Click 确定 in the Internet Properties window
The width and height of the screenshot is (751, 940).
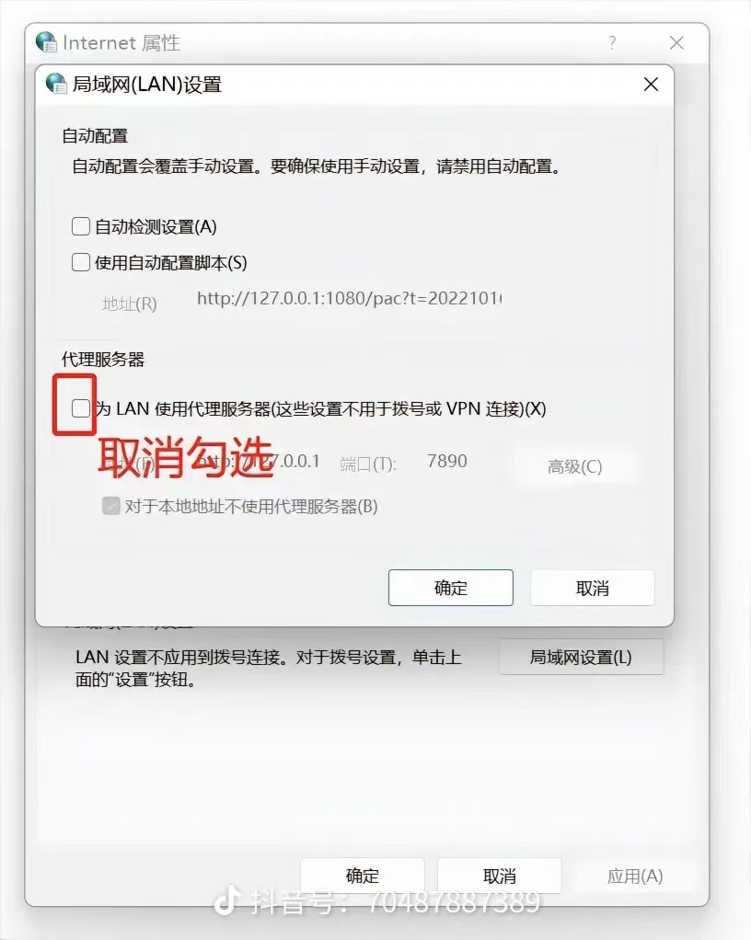(363, 876)
